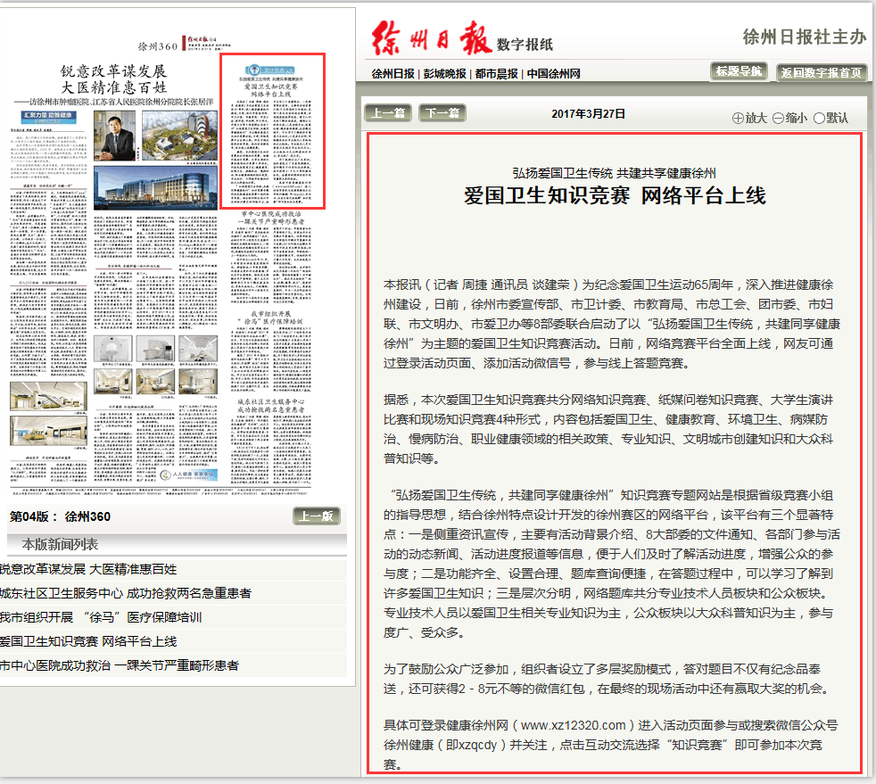Click 城东社区卫生服务中心 article on page thumbnail
The height and width of the screenshot is (784, 876).
(271, 440)
